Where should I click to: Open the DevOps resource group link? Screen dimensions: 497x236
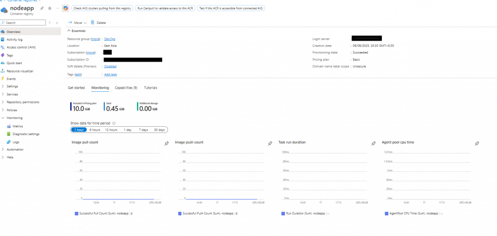(x=110, y=39)
